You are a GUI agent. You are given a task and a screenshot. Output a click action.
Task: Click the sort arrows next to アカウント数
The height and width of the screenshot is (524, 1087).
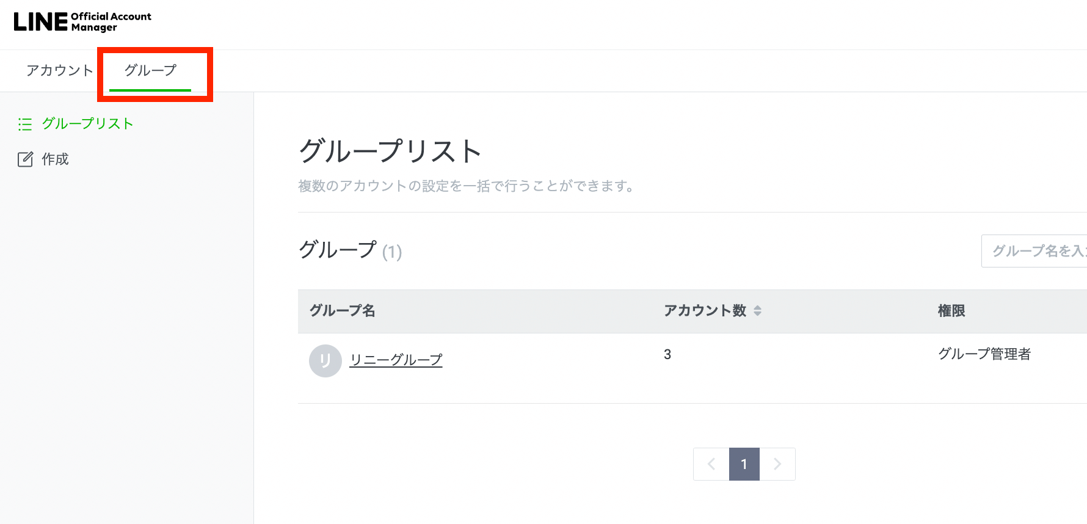[757, 311]
